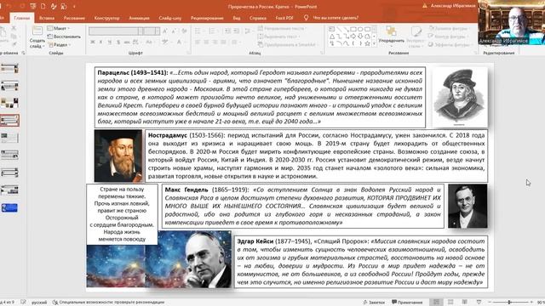The image size is (545, 306).
Task: Click the Заливка фигуры shape fill button
Action: point(449,28)
